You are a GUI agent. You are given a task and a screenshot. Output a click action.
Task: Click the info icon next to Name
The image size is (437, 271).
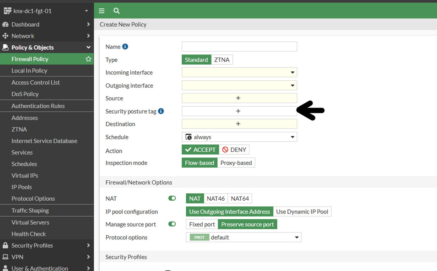click(125, 47)
